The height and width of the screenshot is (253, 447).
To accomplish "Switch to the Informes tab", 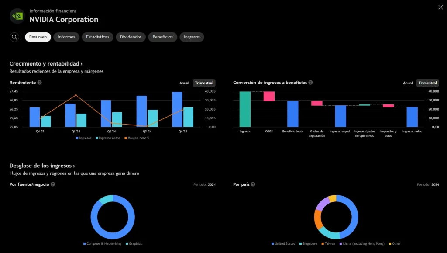I will coord(66,37).
